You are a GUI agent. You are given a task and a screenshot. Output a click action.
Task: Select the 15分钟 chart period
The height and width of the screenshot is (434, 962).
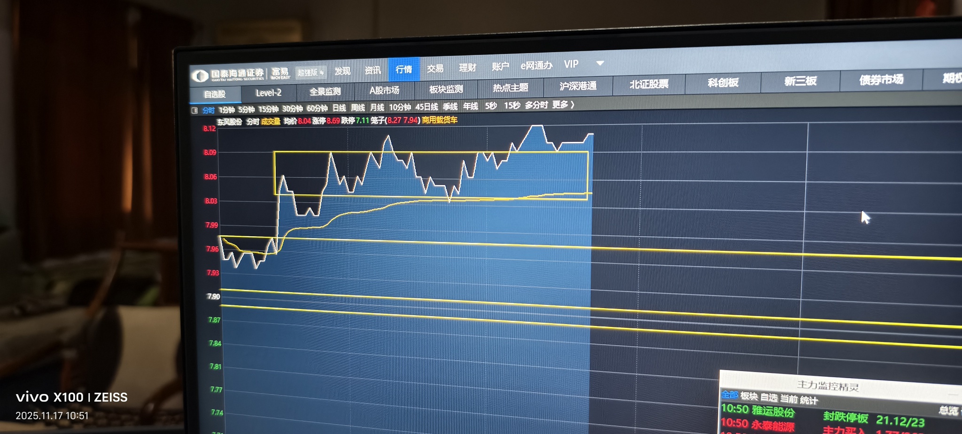click(x=268, y=109)
